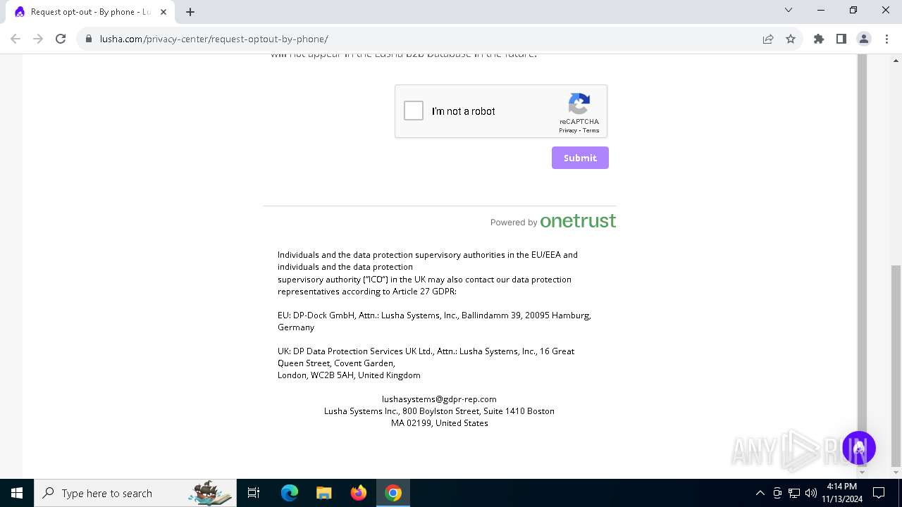Switch to Chrome taskbar icon

393,493
